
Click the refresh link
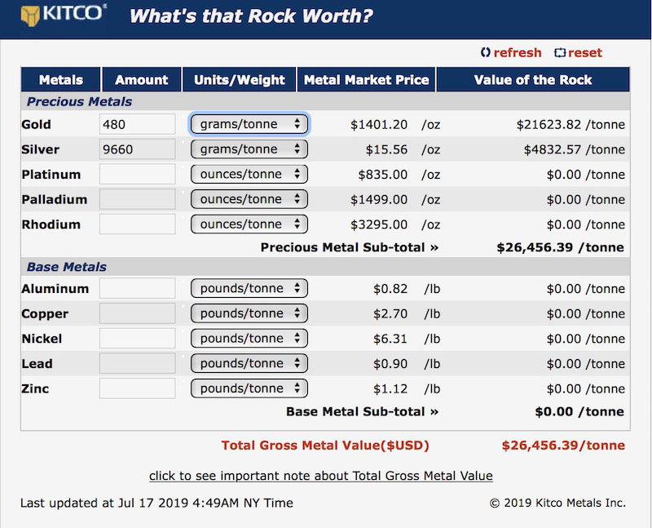[518, 52]
